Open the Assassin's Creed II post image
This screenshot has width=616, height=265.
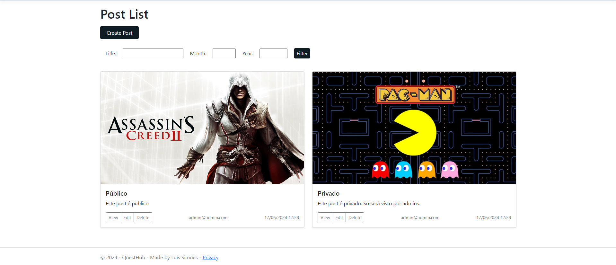(x=202, y=128)
